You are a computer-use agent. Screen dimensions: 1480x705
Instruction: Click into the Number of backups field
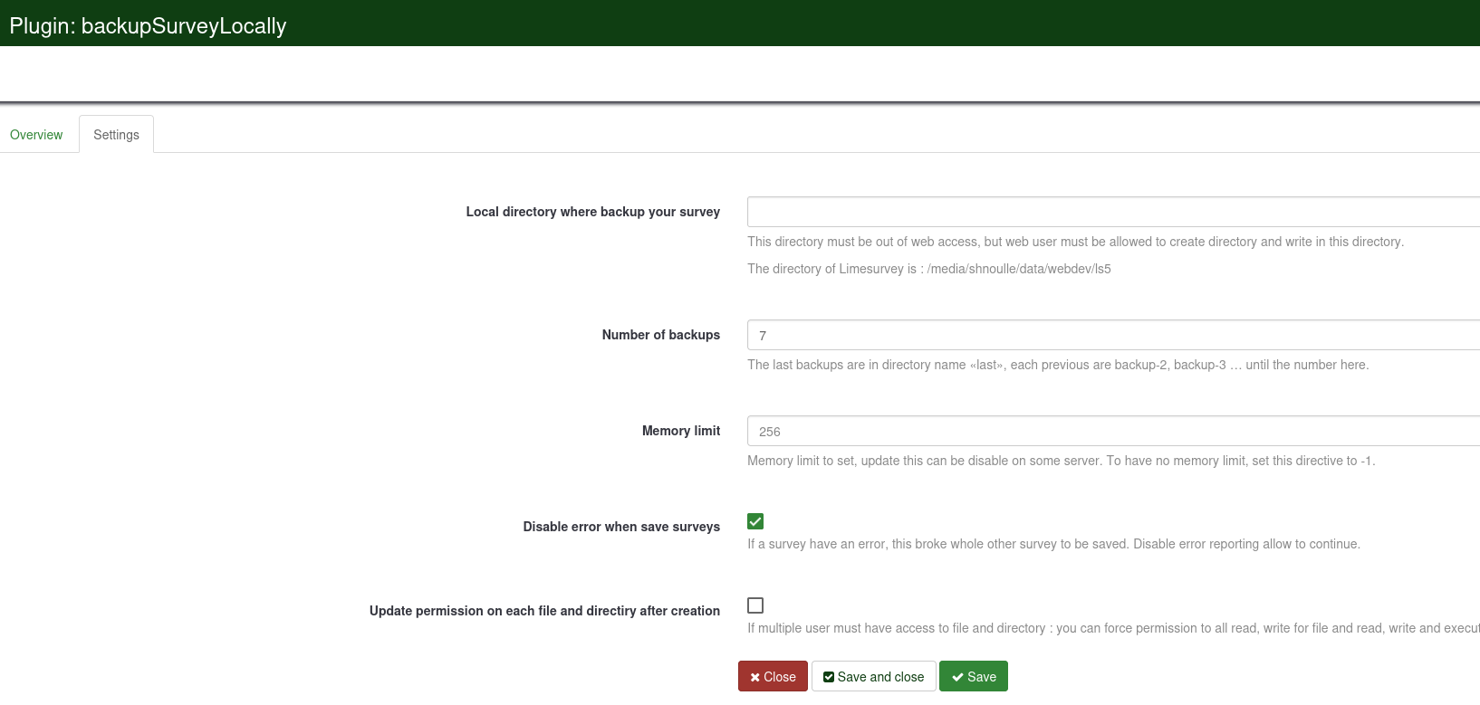coord(1112,335)
